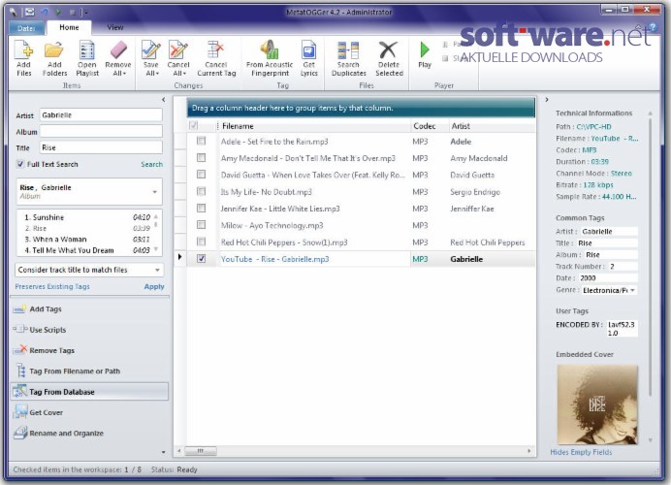
Task: Click the Album search input field
Action: [x=101, y=131]
